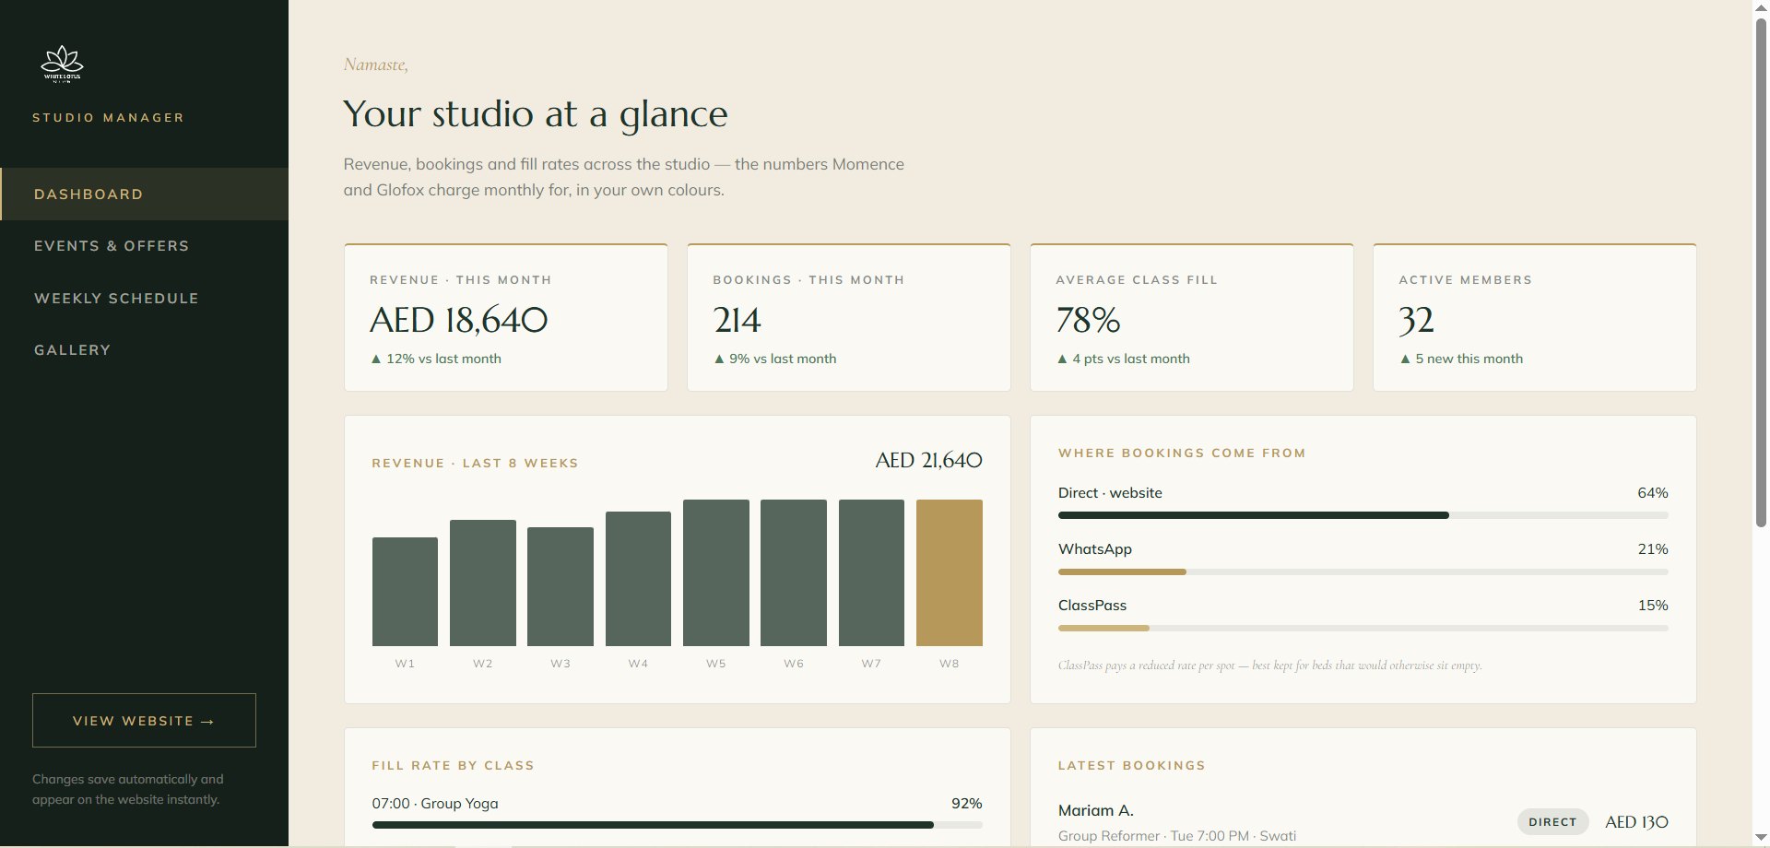The height and width of the screenshot is (848, 1770).
Task: Click the page scrollbar thumb
Action: 1761,272
